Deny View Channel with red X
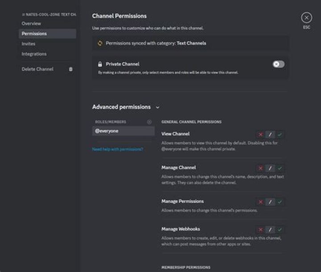The height and width of the screenshot is (272, 321). coord(260,134)
